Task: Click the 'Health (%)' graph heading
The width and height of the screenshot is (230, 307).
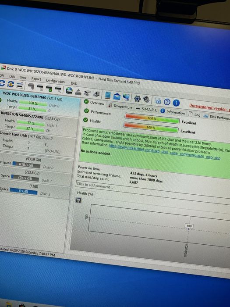Action: pos(85,193)
